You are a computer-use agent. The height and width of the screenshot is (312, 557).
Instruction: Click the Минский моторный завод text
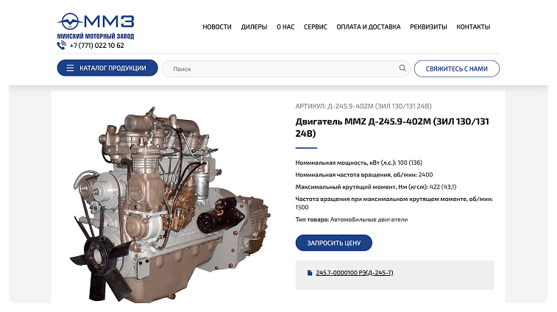point(96,36)
